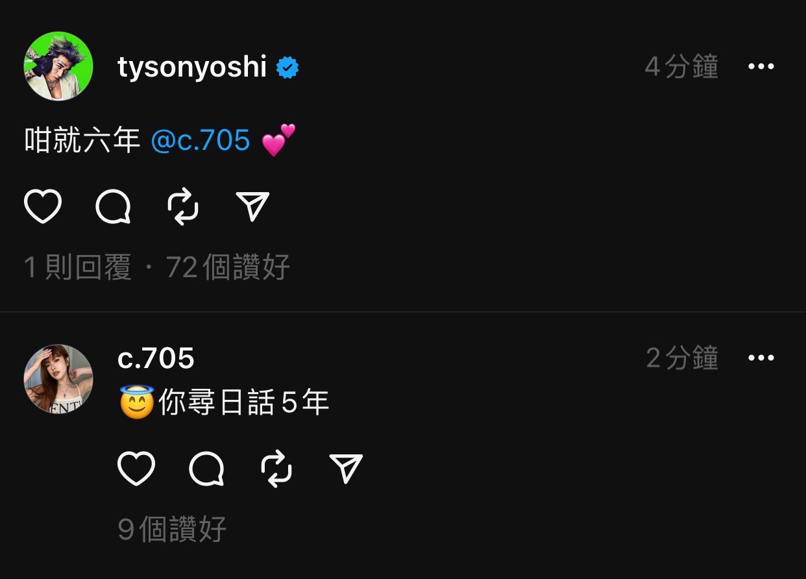View the 72個讚好 likes list

(228, 267)
